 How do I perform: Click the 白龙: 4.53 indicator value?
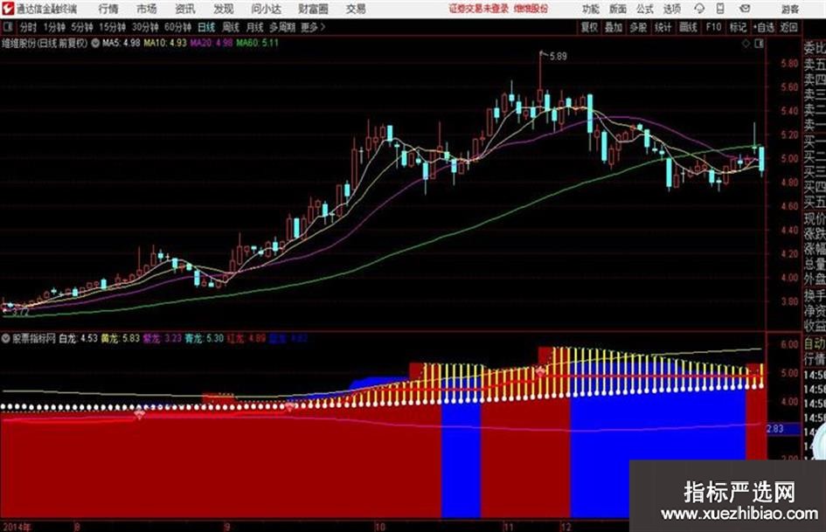pyautogui.click(x=78, y=339)
